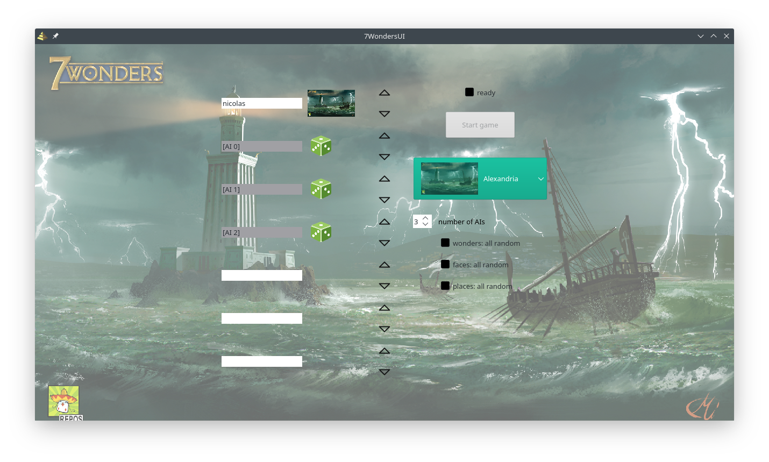
Task: Move nicolas up with the up arrow
Action: tap(384, 93)
